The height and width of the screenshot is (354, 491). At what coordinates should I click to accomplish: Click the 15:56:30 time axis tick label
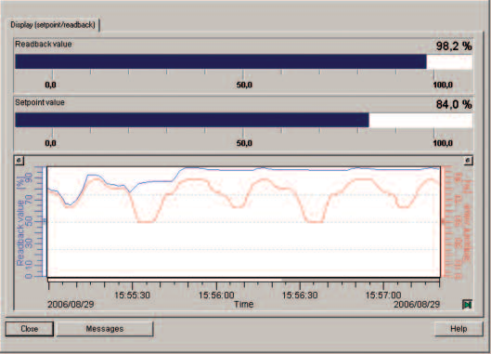300,295
